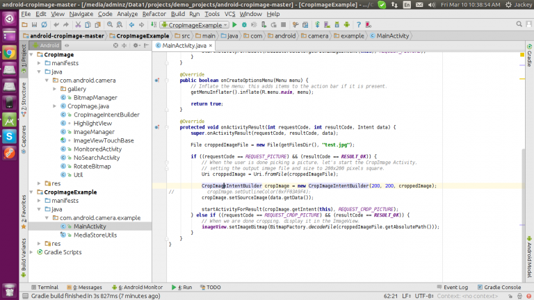Toggle the 1: Project side panel
534x300 pixels.
click(23, 59)
